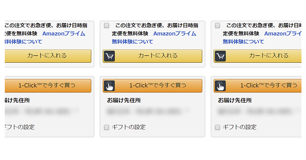
Task: Tick the Prime trial checkbox in the right panel
Action: [x=218, y=25]
